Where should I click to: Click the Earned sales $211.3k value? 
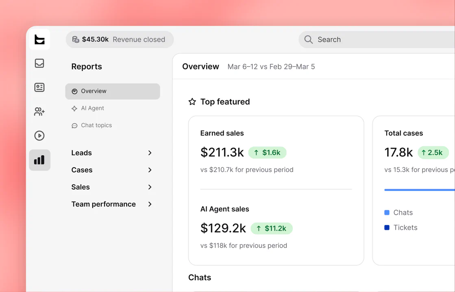pyautogui.click(x=222, y=152)
